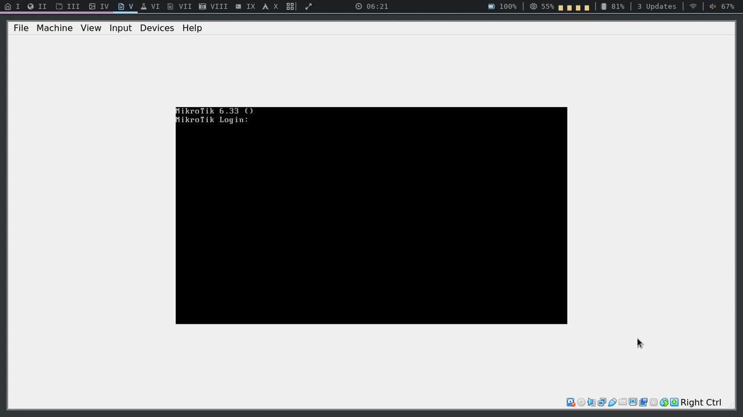Click the video capture indicator icon
This screenshot has width=743, height=417.
click(x=643, y=402)
